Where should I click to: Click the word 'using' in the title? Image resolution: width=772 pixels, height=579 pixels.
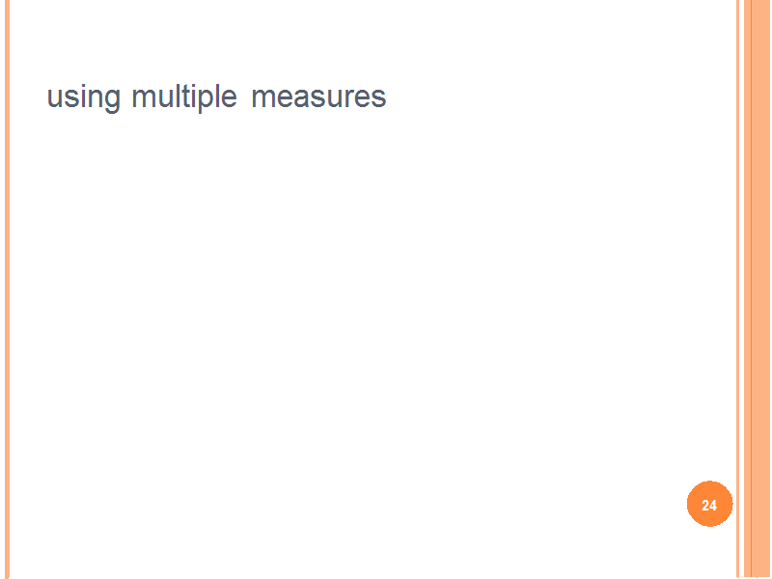pos(83,97)
